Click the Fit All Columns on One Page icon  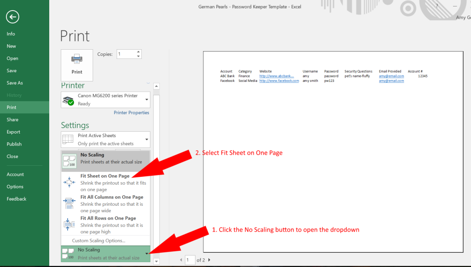(69, 203)
